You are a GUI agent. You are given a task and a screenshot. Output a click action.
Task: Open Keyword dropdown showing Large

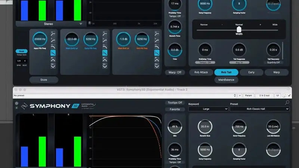pos(208,109)
